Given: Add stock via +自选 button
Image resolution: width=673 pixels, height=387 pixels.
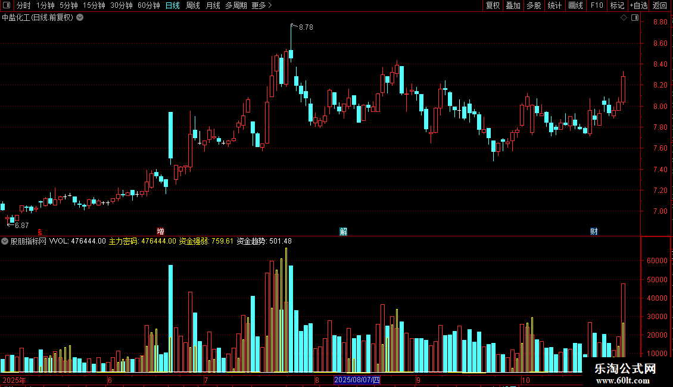Looking at the screenshot, I should (638, 5).
